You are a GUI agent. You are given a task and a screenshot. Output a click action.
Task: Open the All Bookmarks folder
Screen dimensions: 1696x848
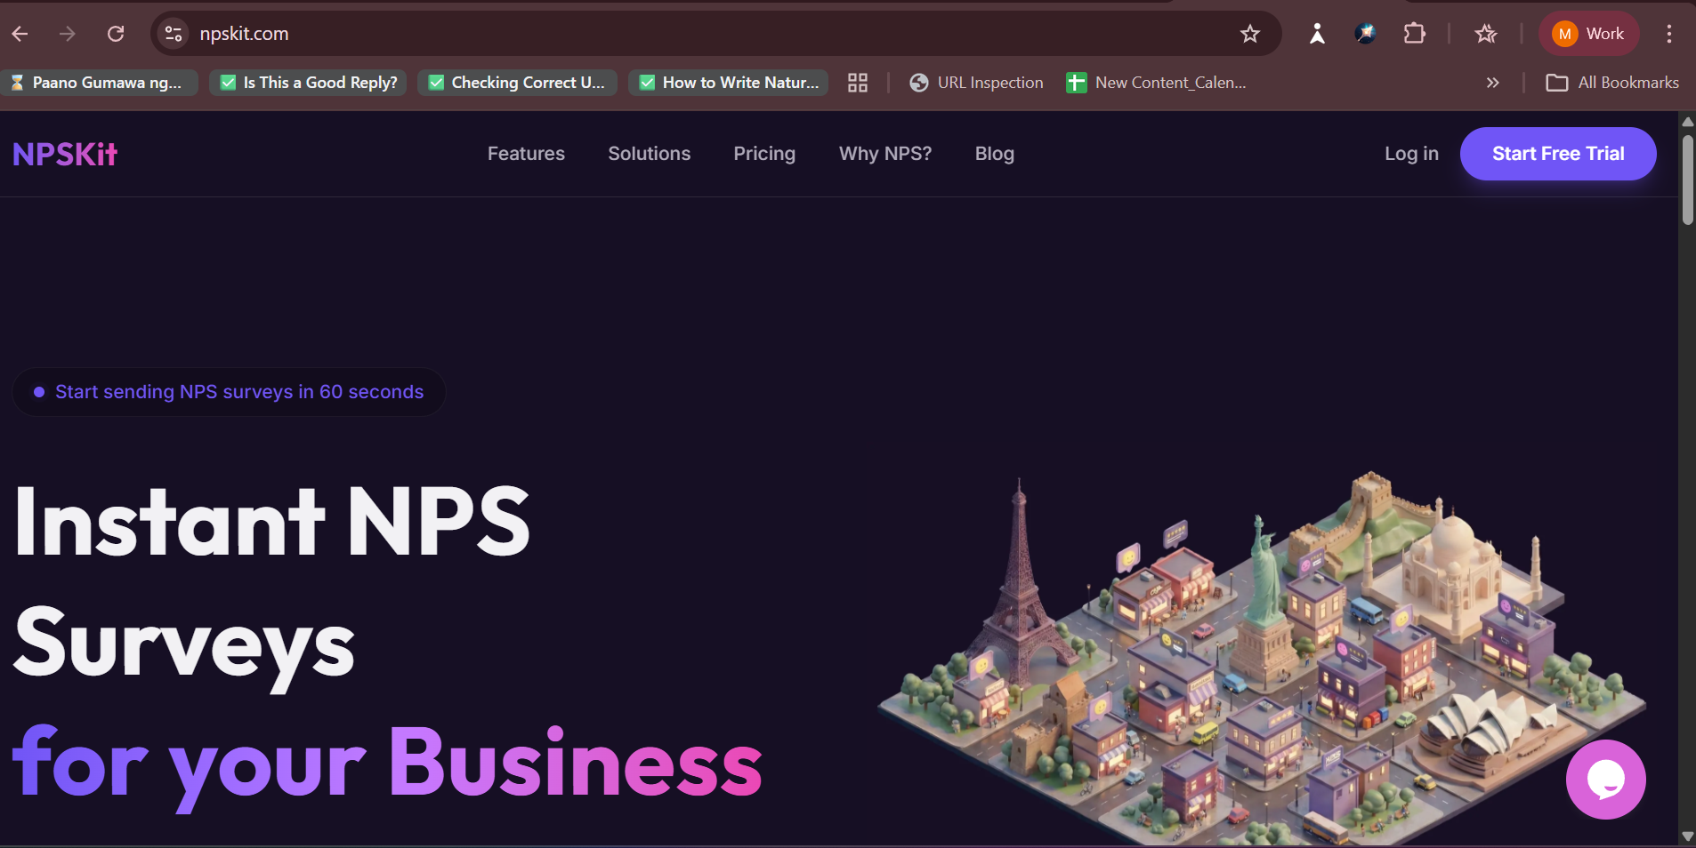point(1612,83)
